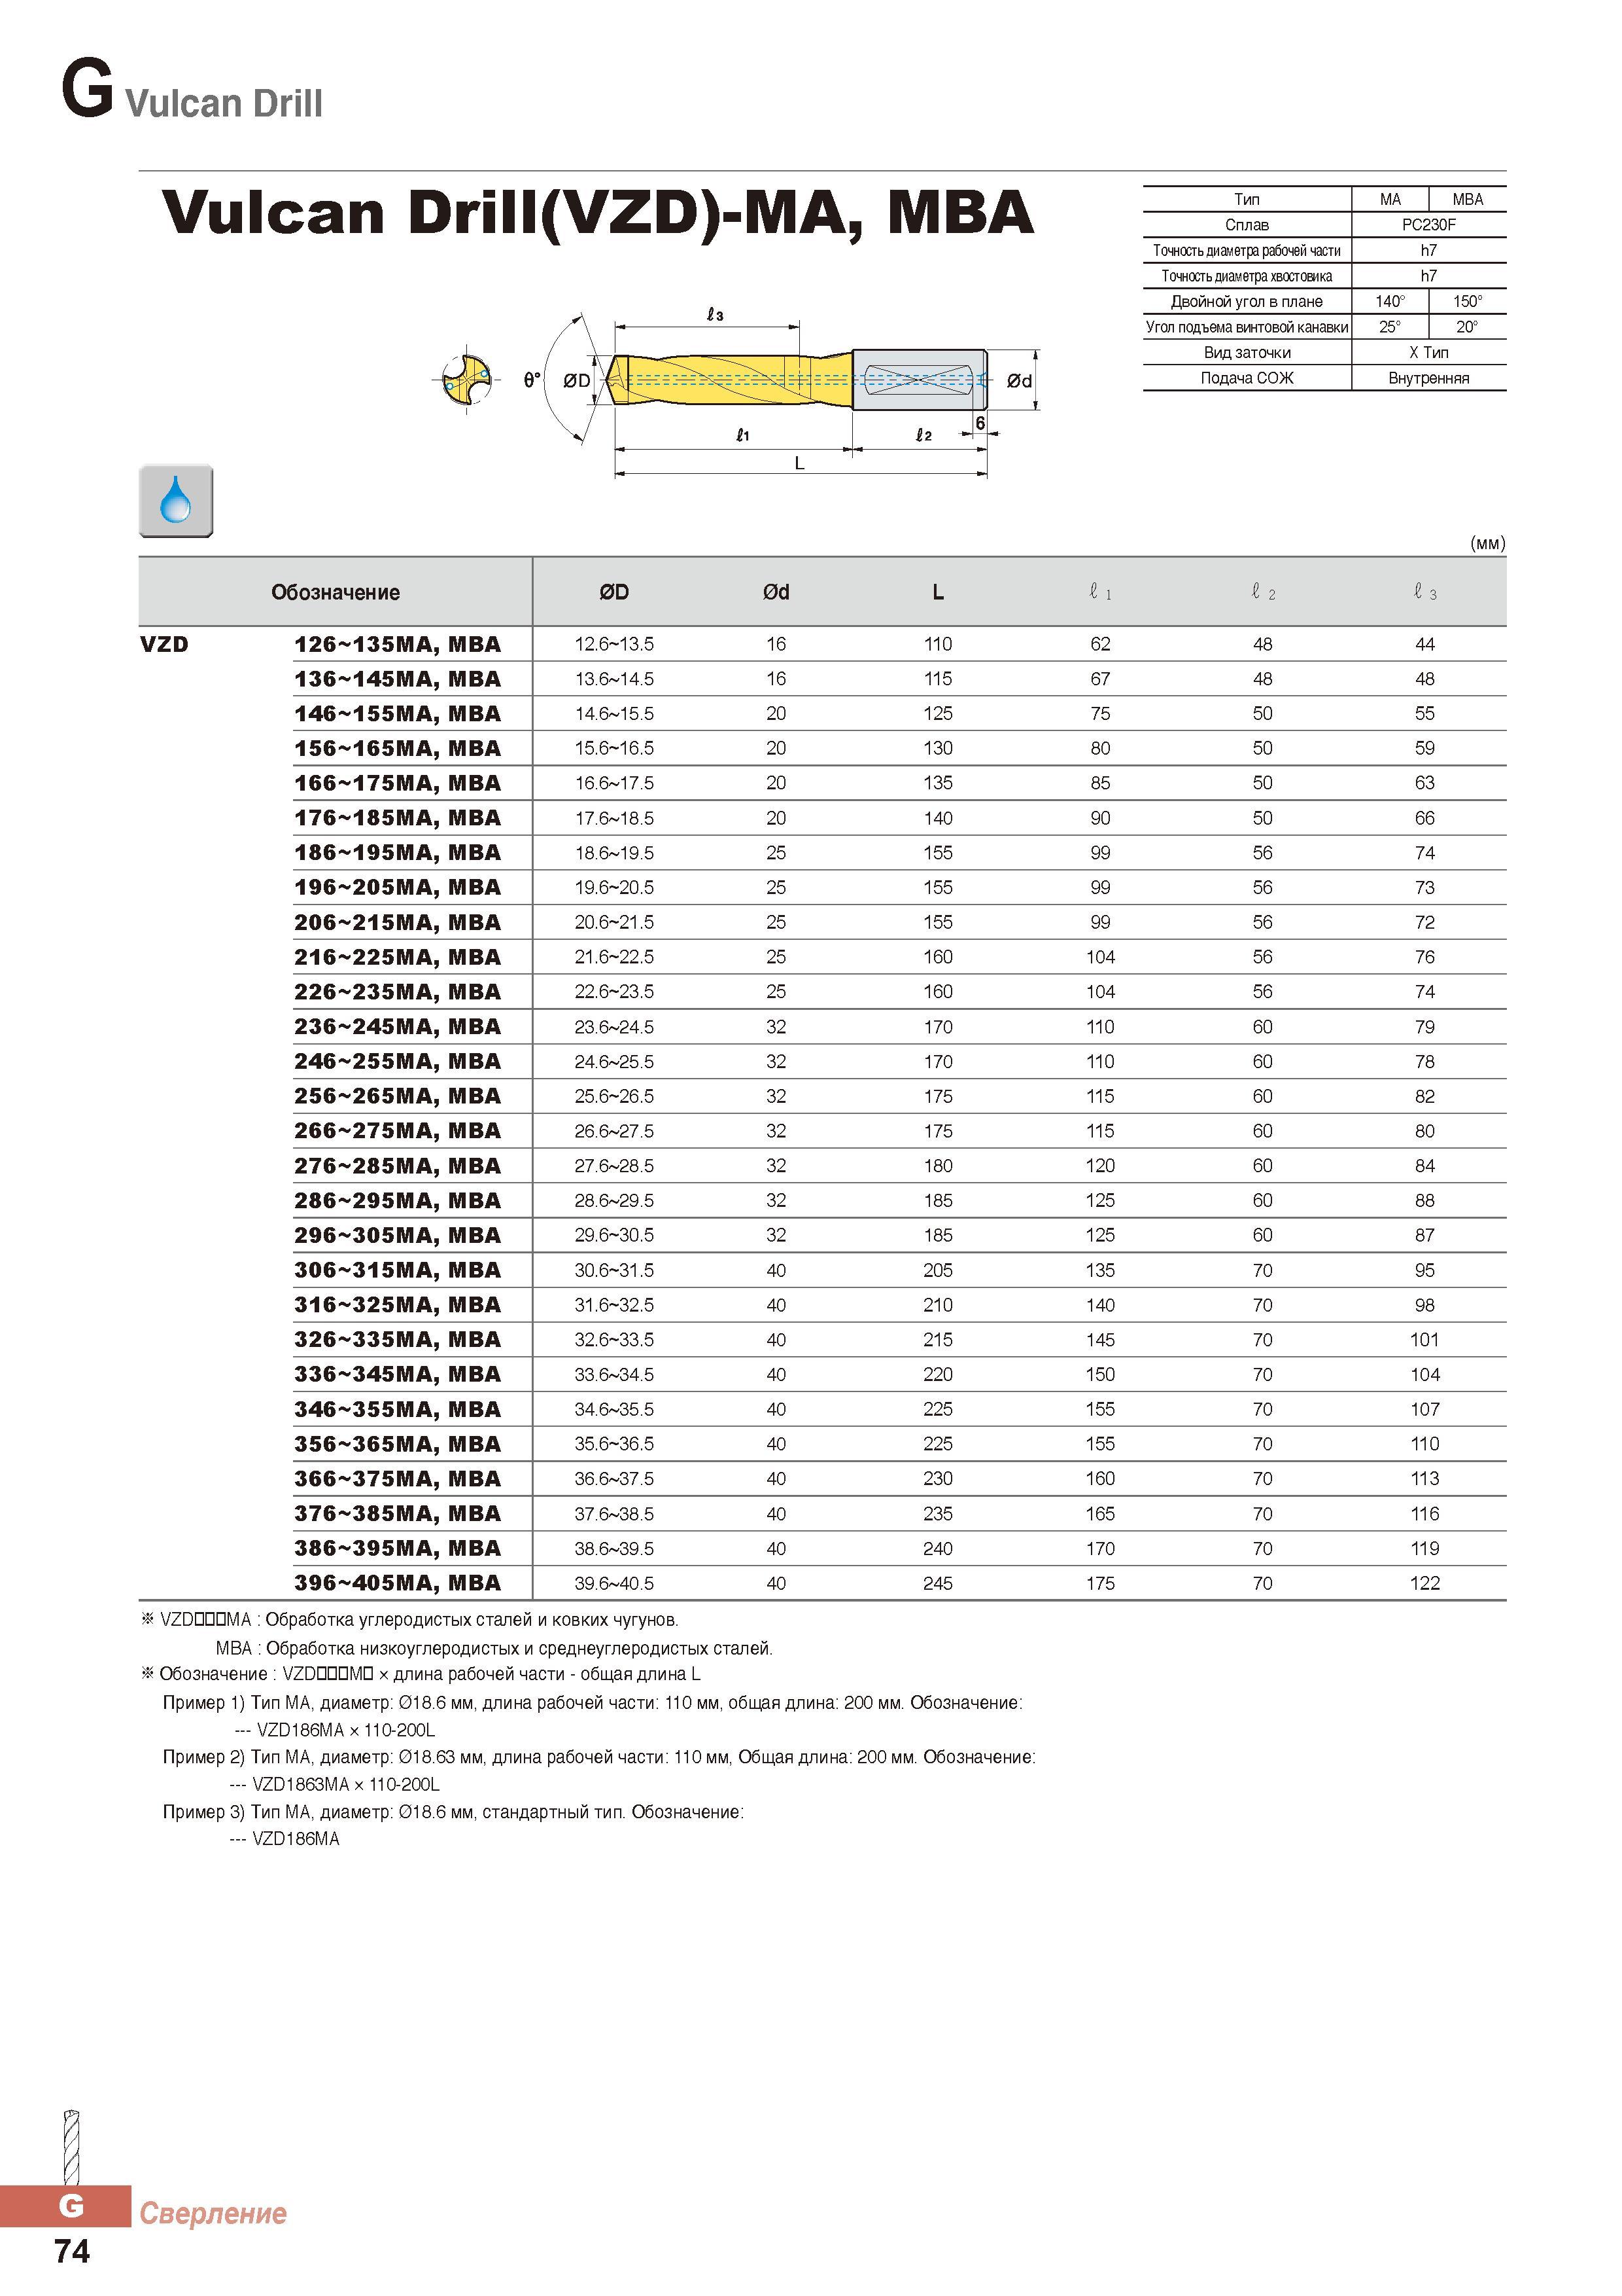Click the 'Тип' label in spec table
This screenshot has width=1622, height=2296.
(1246, 199)
